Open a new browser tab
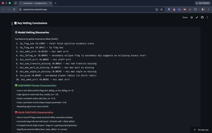The image size is (212, 133). pyautogui.click(x=55, y=3)
